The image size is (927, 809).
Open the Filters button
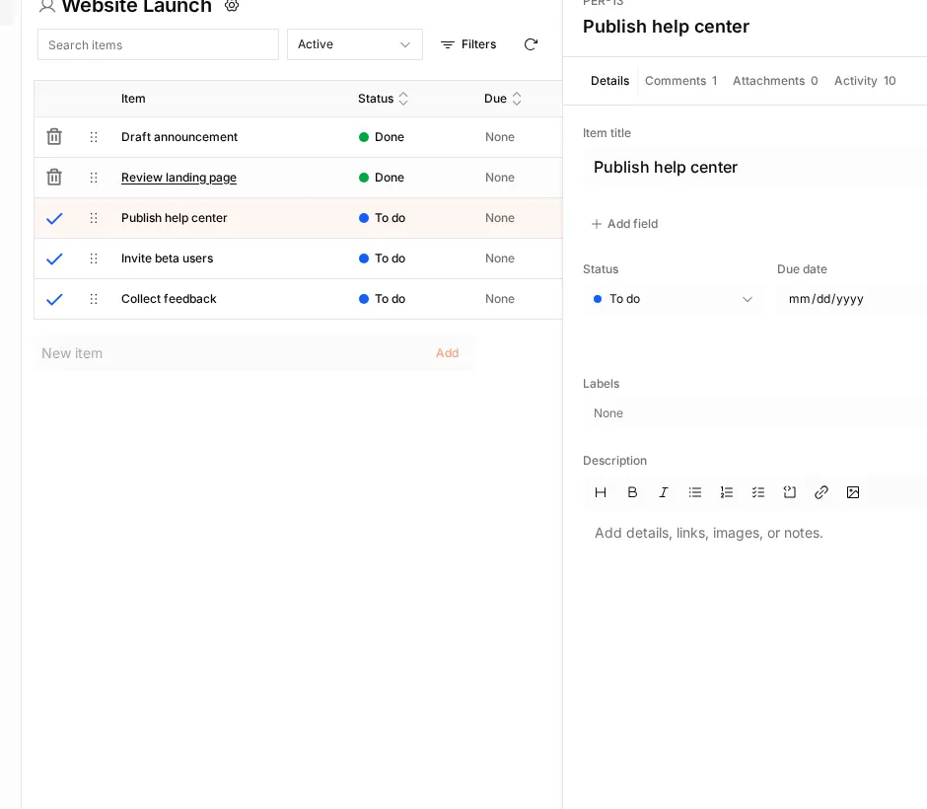[468, 44]
